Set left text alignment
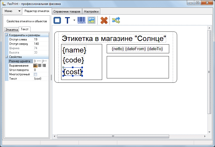Image resolution: width=215 pixels, height=147 pixels. point(35,66)
